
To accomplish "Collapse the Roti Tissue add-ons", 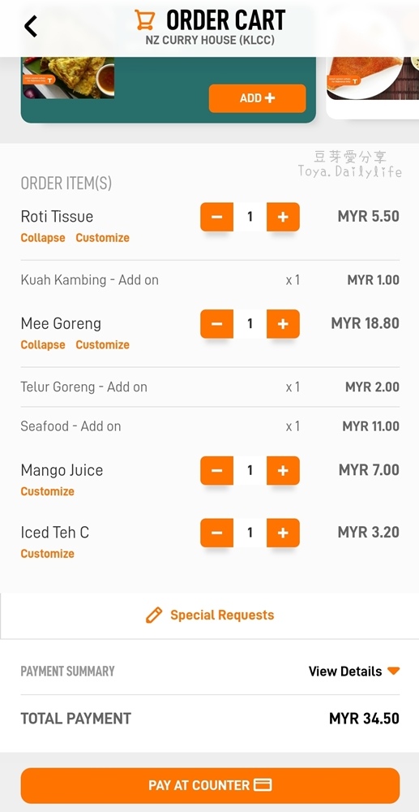I will point(43,238).
